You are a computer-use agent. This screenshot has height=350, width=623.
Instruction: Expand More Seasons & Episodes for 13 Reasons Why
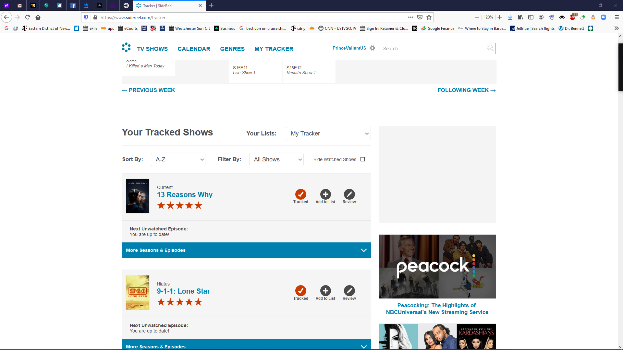[247, 250]
